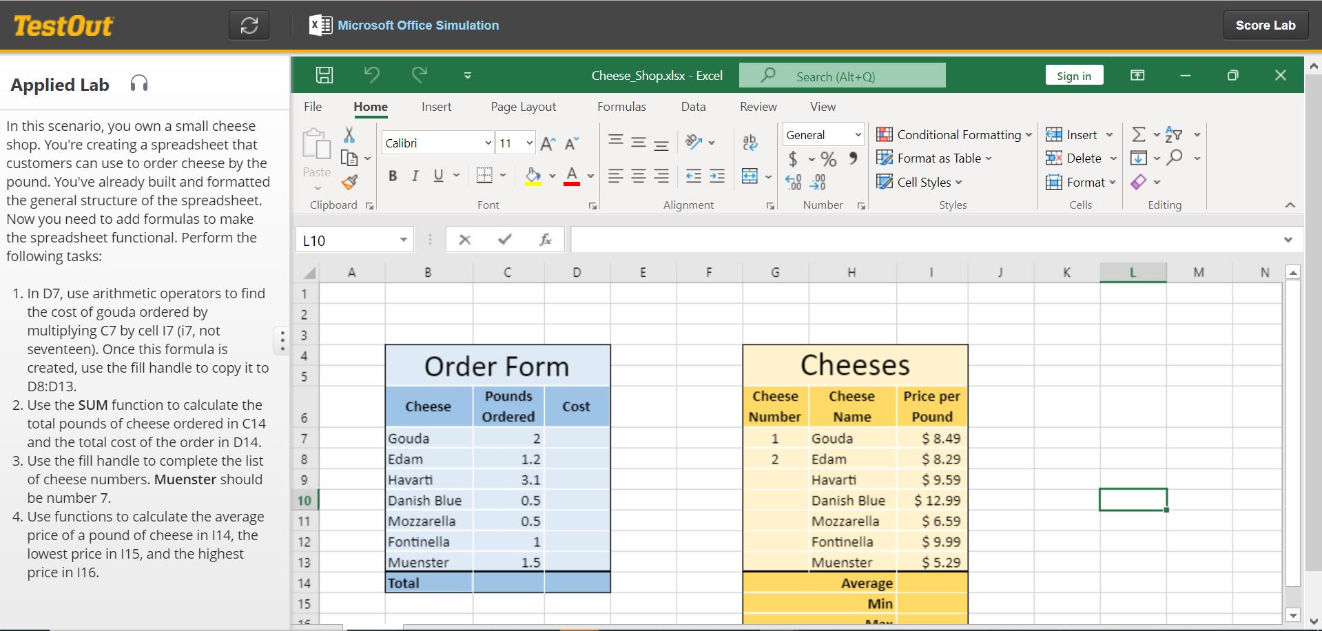
Task: Open the Data ribbon tab
Action: tap(693, 107)
